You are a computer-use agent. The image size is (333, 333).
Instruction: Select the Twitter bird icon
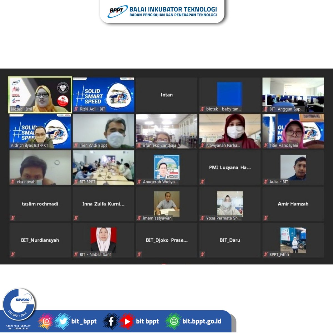click(63, 321)
